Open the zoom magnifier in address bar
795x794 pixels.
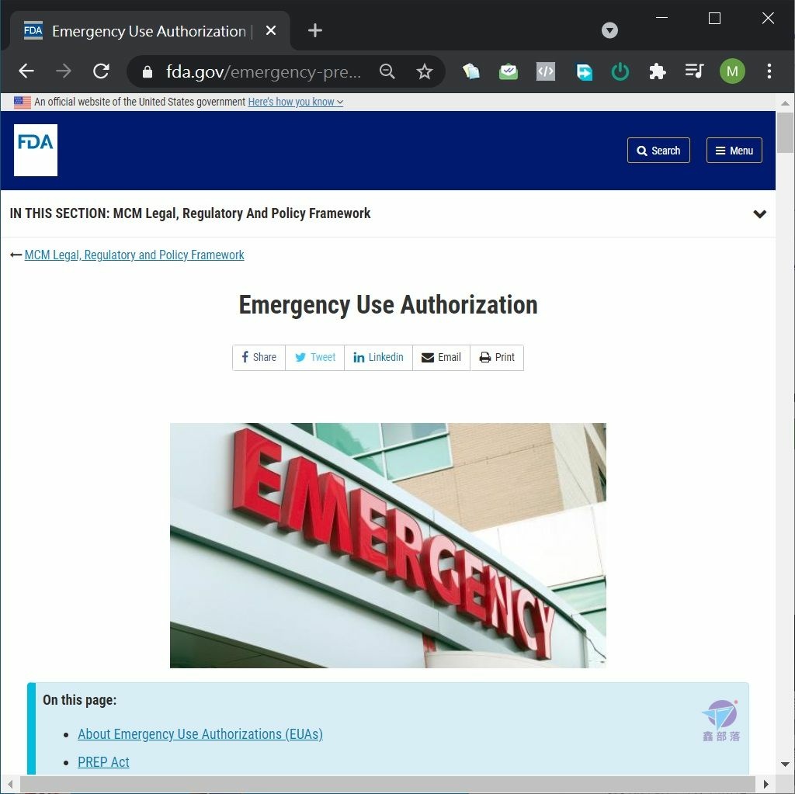(x=387, y=71)
